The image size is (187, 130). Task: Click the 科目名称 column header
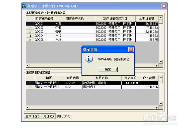coord(102,78)
